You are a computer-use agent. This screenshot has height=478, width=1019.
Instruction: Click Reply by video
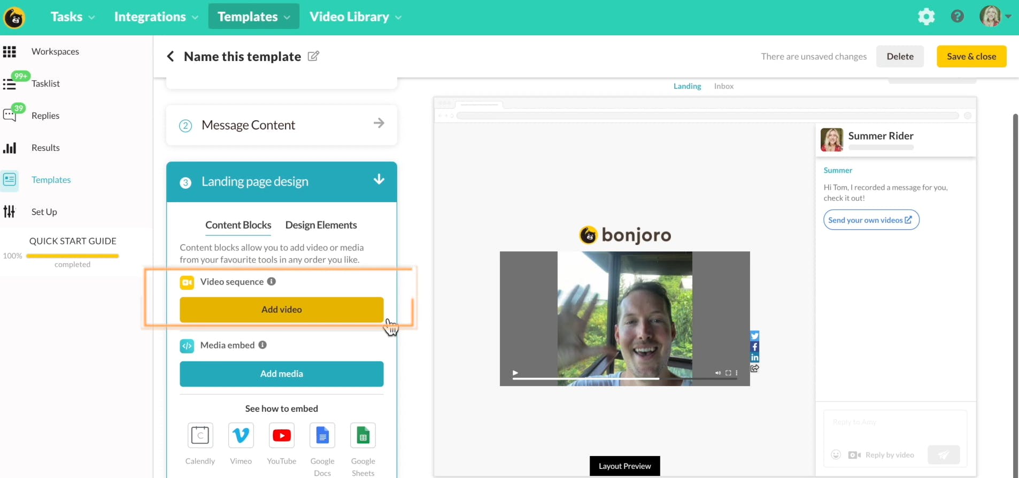tap(881, 455)
